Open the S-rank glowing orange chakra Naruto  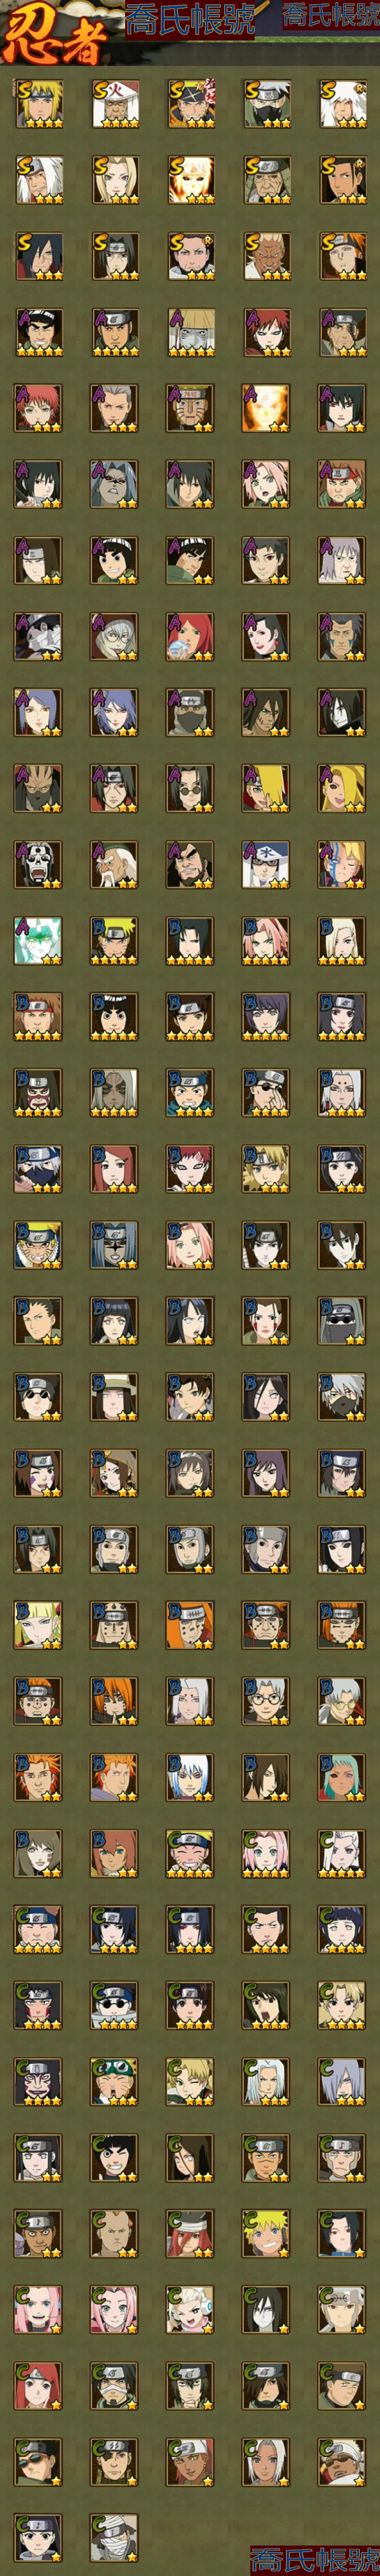click(190, 180)
